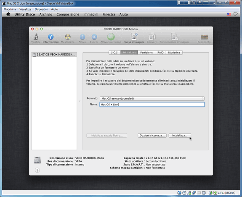Screen dimensions: 242x197
Task: Click the VirtualBox display status icon
Action: point(204,193)
